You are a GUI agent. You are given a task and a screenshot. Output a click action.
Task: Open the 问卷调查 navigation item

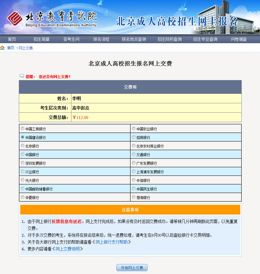239,39
